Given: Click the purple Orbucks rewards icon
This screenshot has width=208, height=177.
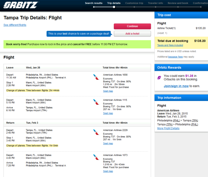Looking at the screenshot, I should point(159,78).
